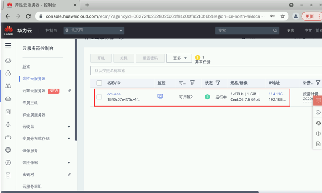Screen dimensions: 322x193
Task: Open 镜像服务 in the sidebar
Action: coord(30,151)
